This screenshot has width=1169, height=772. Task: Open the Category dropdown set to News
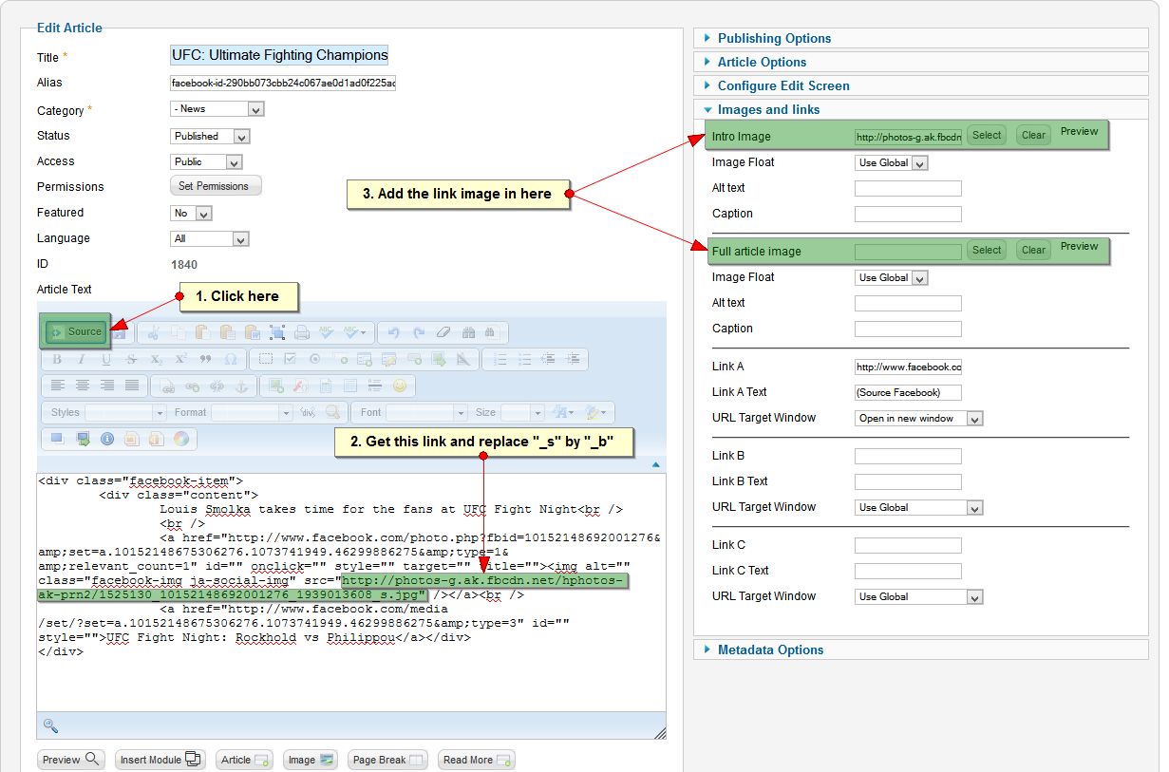tap(217, 109)
